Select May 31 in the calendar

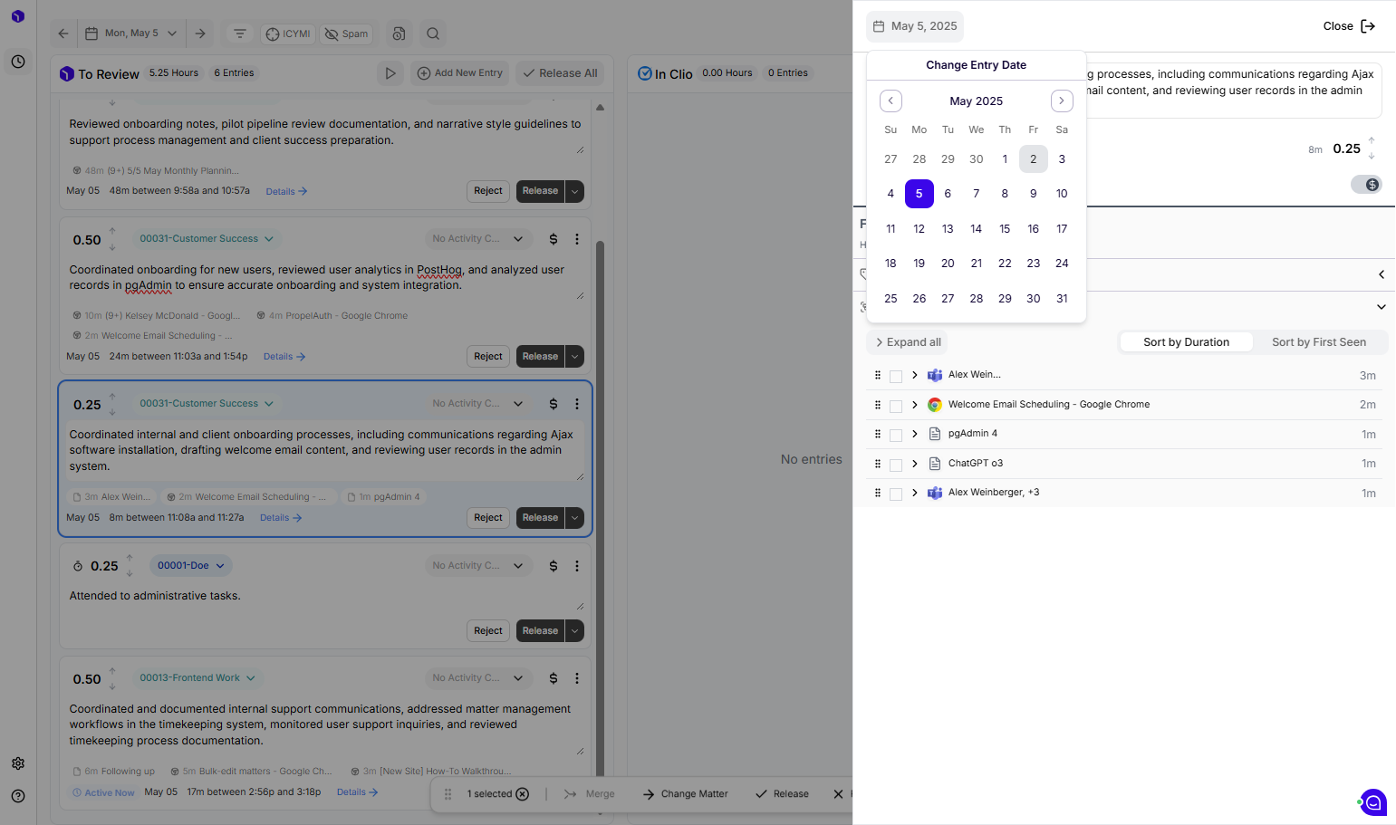(1062, 299)
